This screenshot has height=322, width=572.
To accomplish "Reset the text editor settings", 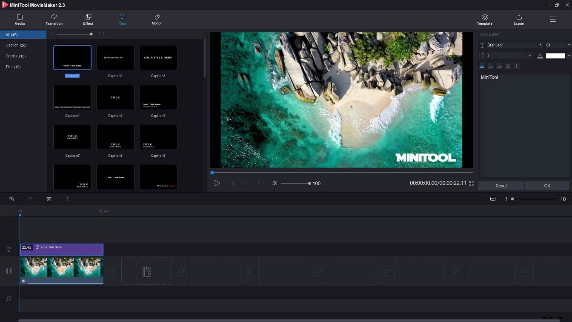I will click(x=501, y=186).
